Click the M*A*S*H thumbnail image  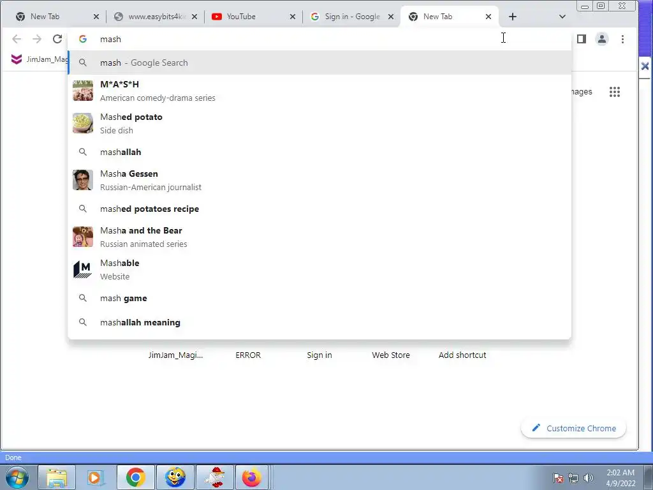click(x=83, y=91)
